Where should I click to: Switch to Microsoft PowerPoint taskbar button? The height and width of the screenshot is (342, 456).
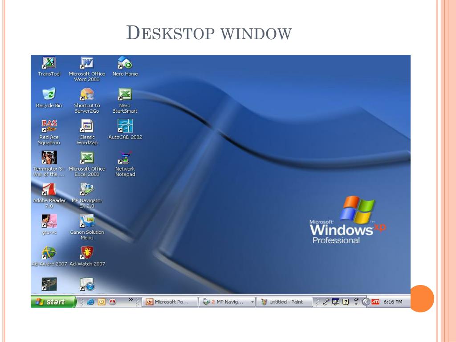click(170, 302)
